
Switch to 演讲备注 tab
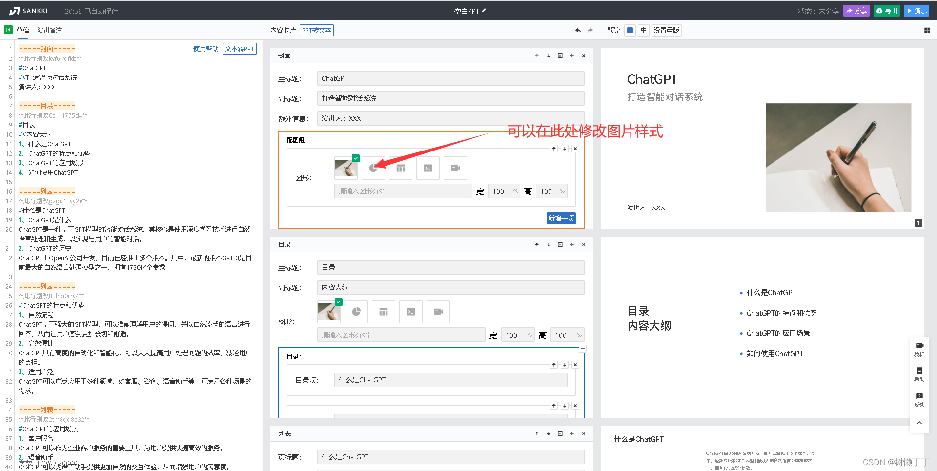pyautogui.click(x=50, y=30)
